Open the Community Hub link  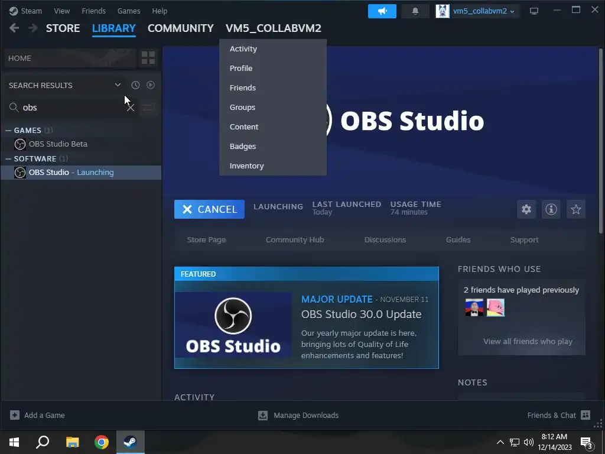tap(295, 240)
